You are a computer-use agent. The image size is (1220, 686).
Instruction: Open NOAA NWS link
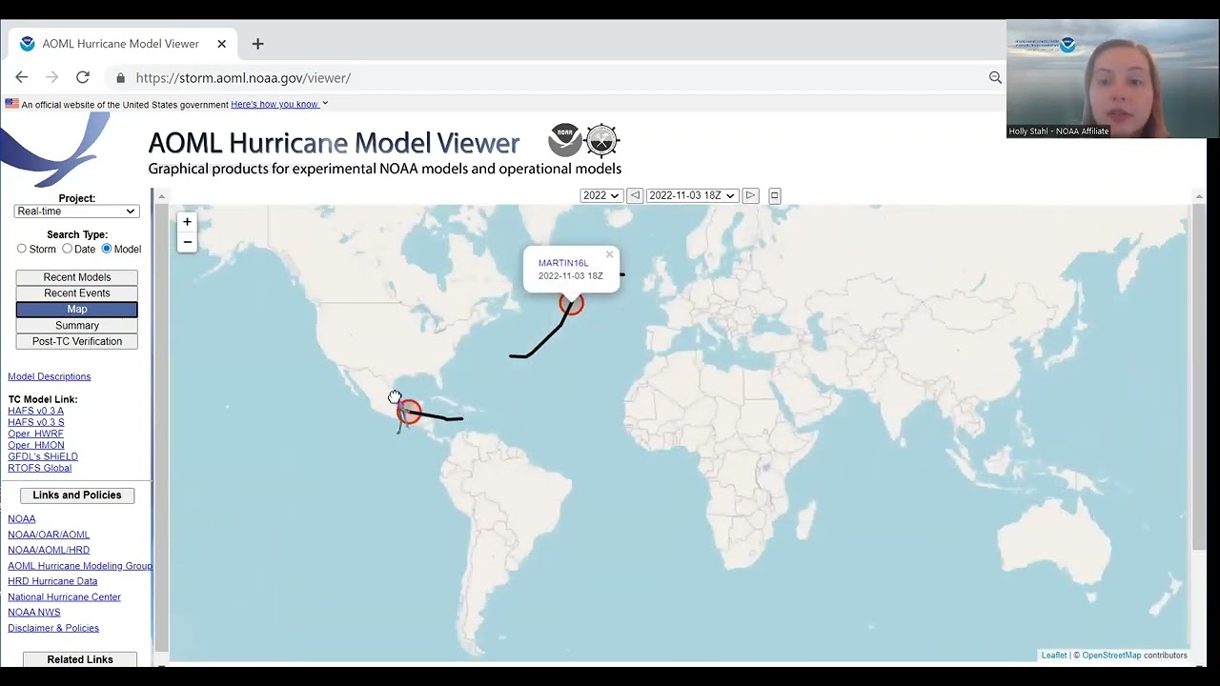(34, 613)
